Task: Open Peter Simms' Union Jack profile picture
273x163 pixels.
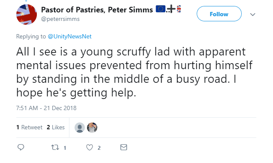Action: (27, 15)
